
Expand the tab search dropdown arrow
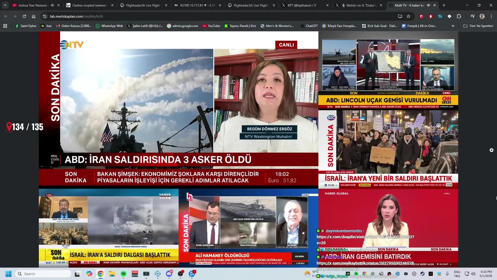tap(5, 5)
